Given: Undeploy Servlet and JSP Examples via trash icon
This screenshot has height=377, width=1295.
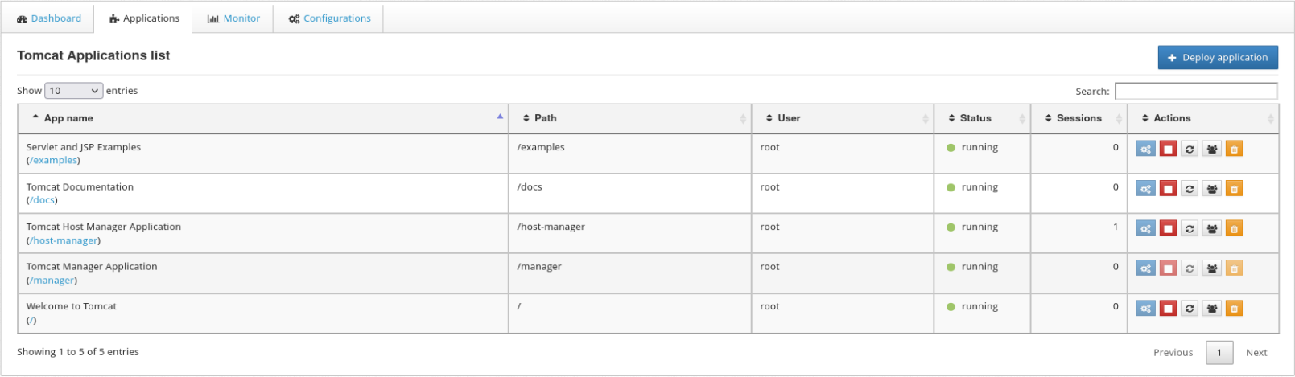Looking at the screenshot, I should tap(1234, 149).
